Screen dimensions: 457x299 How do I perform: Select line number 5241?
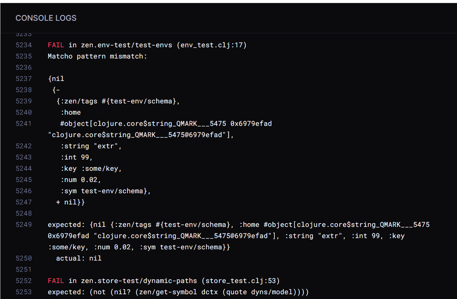click(23, 123)
